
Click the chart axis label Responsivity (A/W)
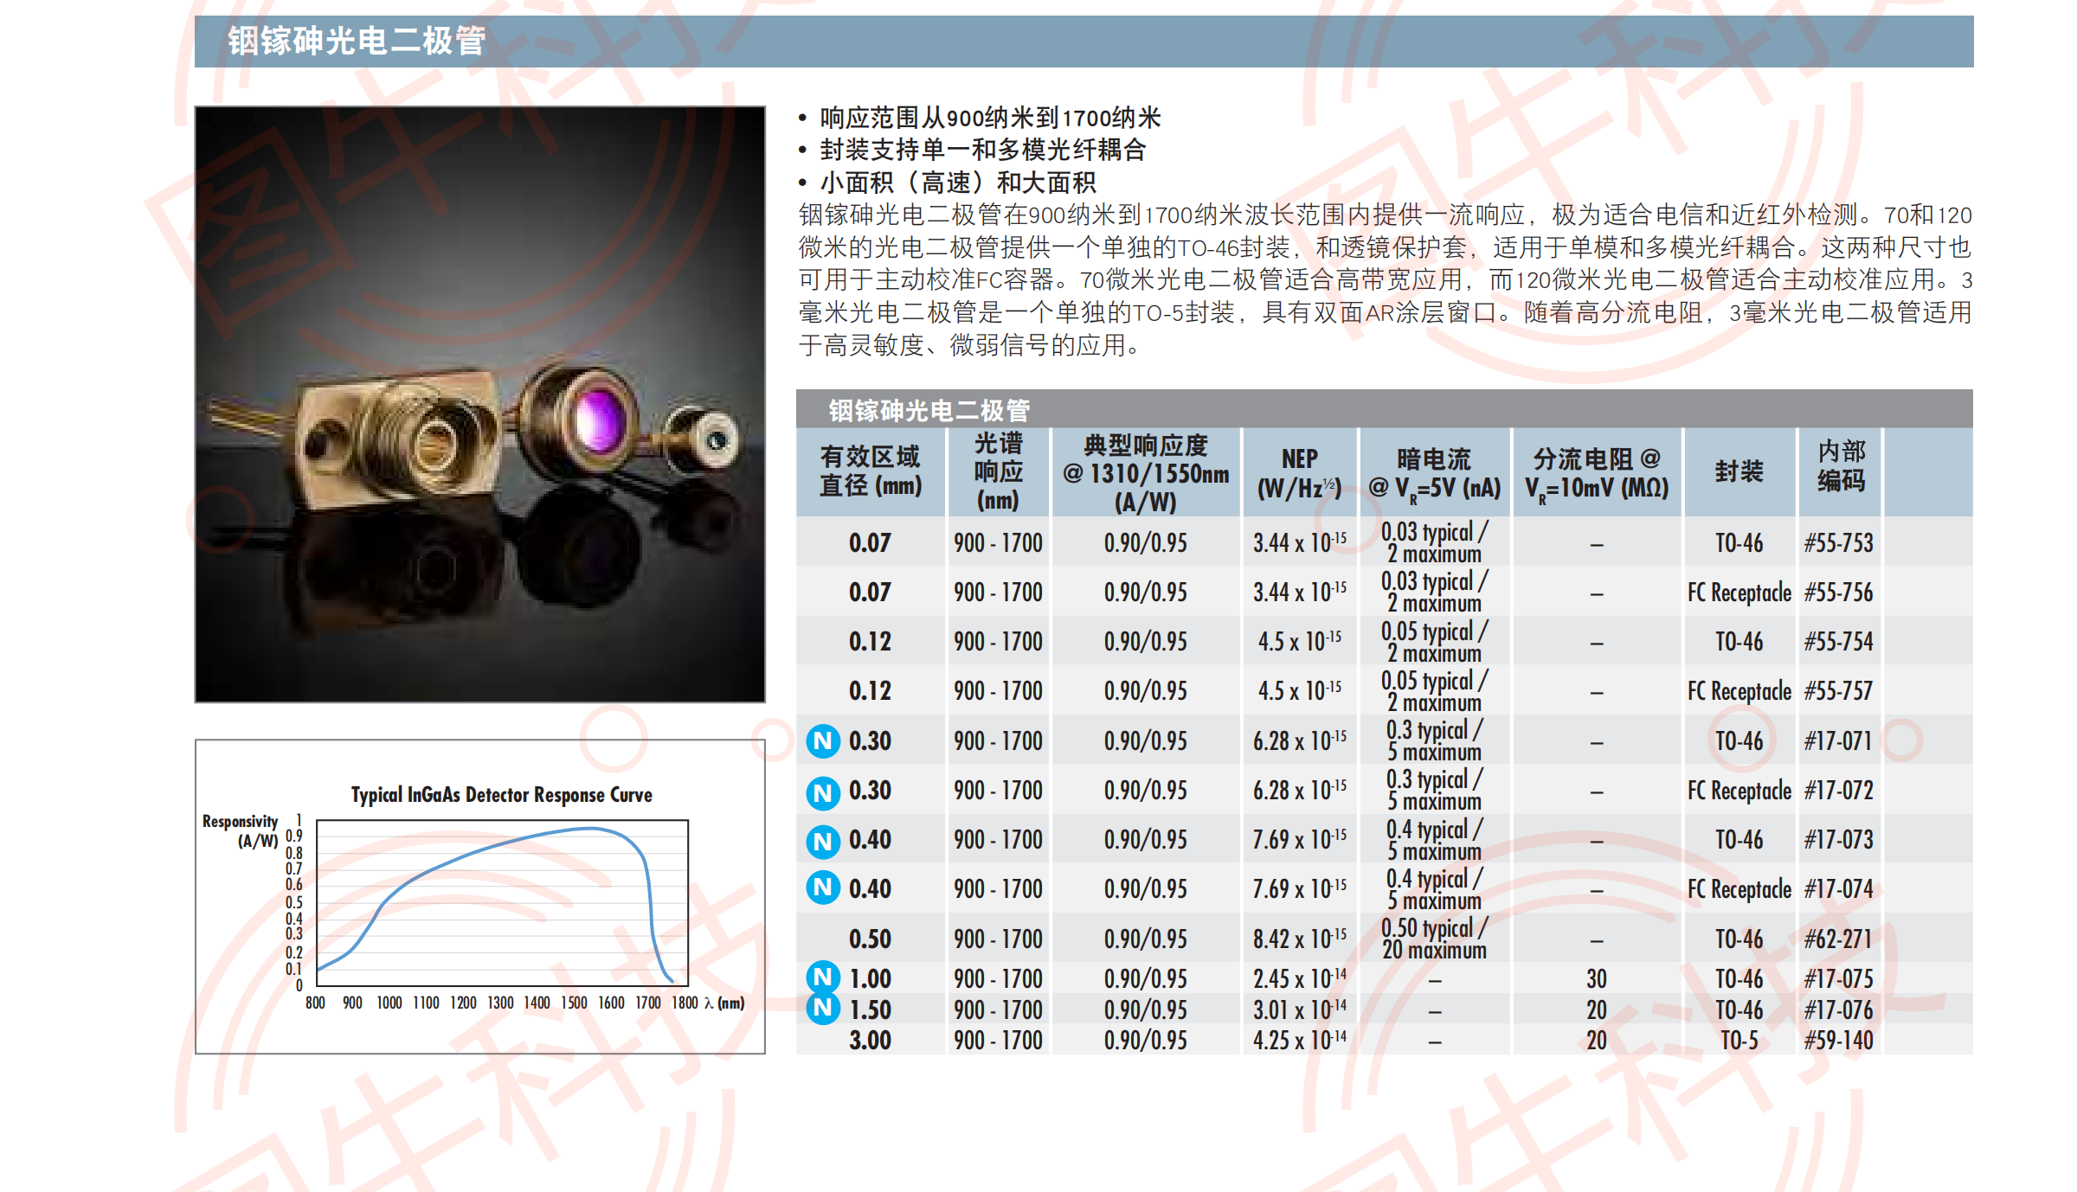pos(241,830)
